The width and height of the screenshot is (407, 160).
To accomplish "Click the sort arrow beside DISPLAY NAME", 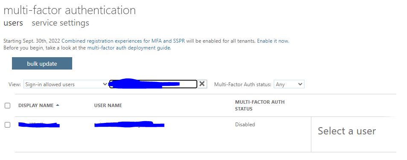I will 58,105.
